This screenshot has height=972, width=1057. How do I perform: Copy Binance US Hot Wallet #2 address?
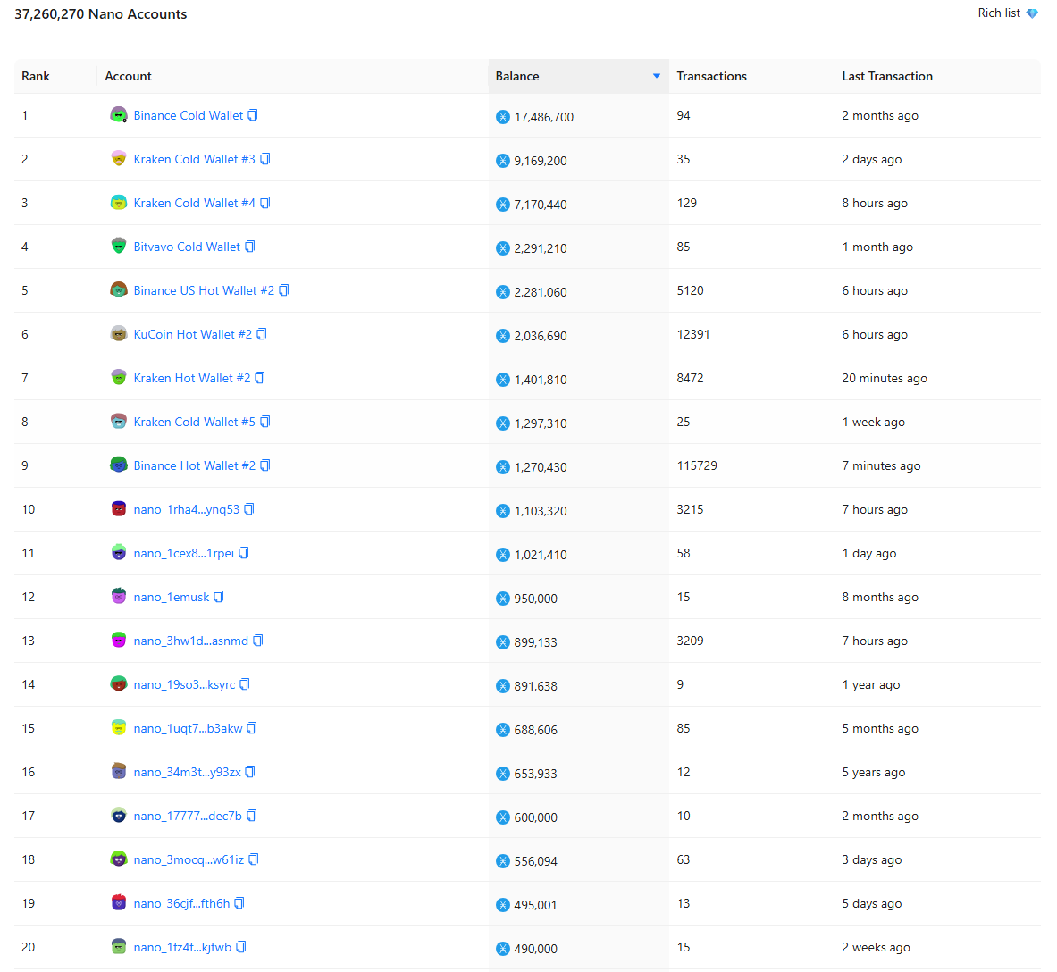284,290
